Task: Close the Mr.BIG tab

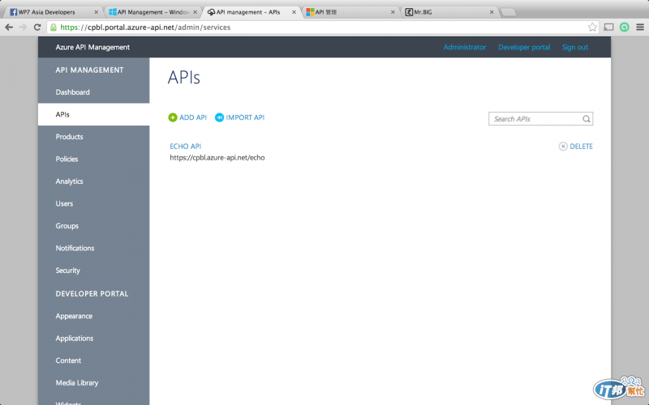Action: tap(492, 12)
